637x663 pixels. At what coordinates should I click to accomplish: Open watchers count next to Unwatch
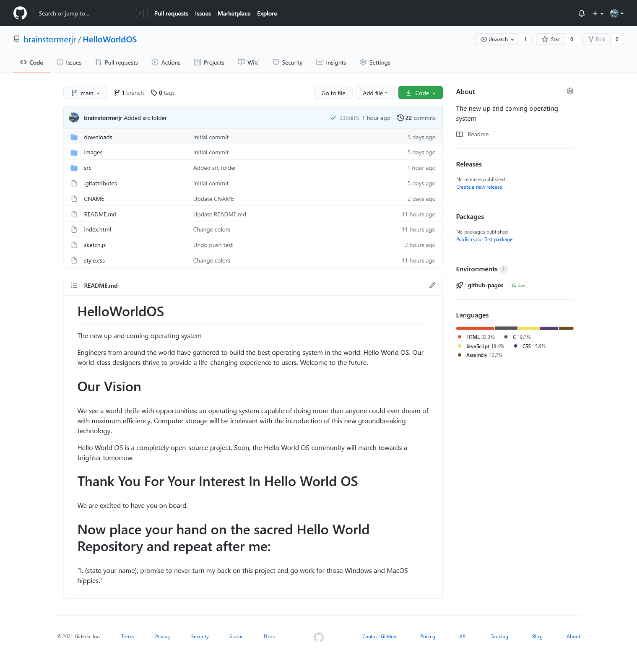coord(525,39)
